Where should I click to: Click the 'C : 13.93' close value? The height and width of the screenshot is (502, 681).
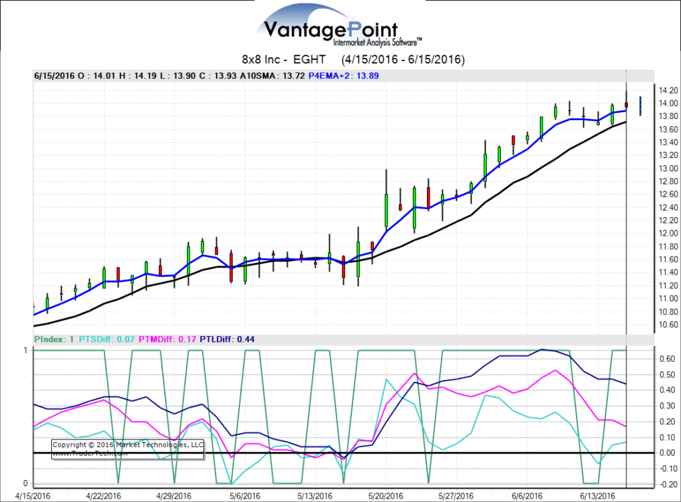[217, 76]
